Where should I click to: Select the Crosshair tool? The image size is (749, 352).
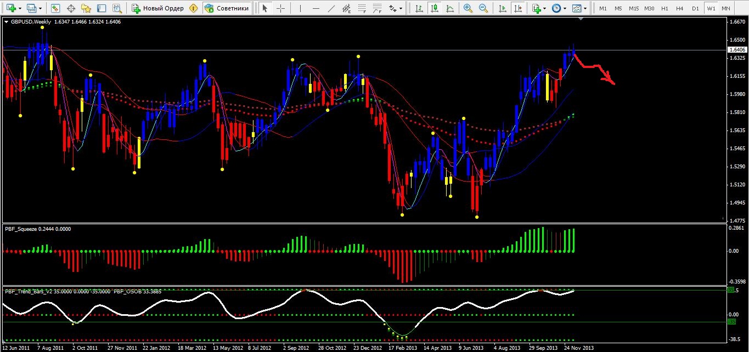click(280, 8)
